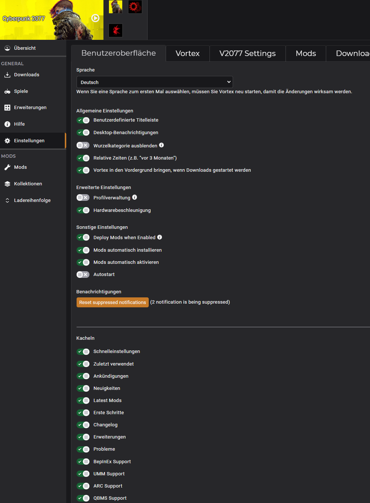Screen dimensions: 370x503
Task: Open the Mods settings tab
Action: tap(306, 53)
